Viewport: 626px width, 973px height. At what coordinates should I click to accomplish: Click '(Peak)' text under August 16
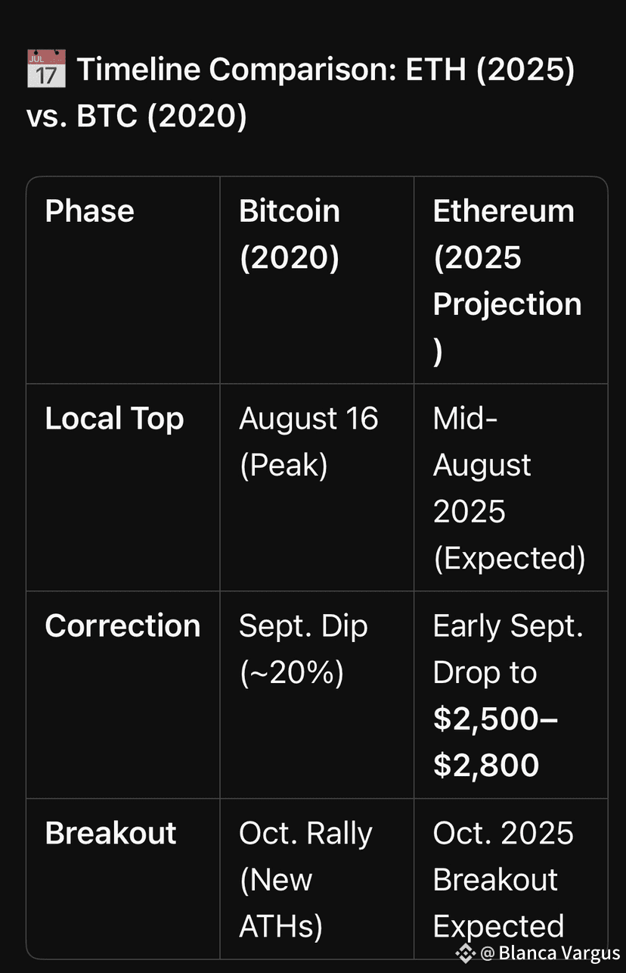pos(284,465)
